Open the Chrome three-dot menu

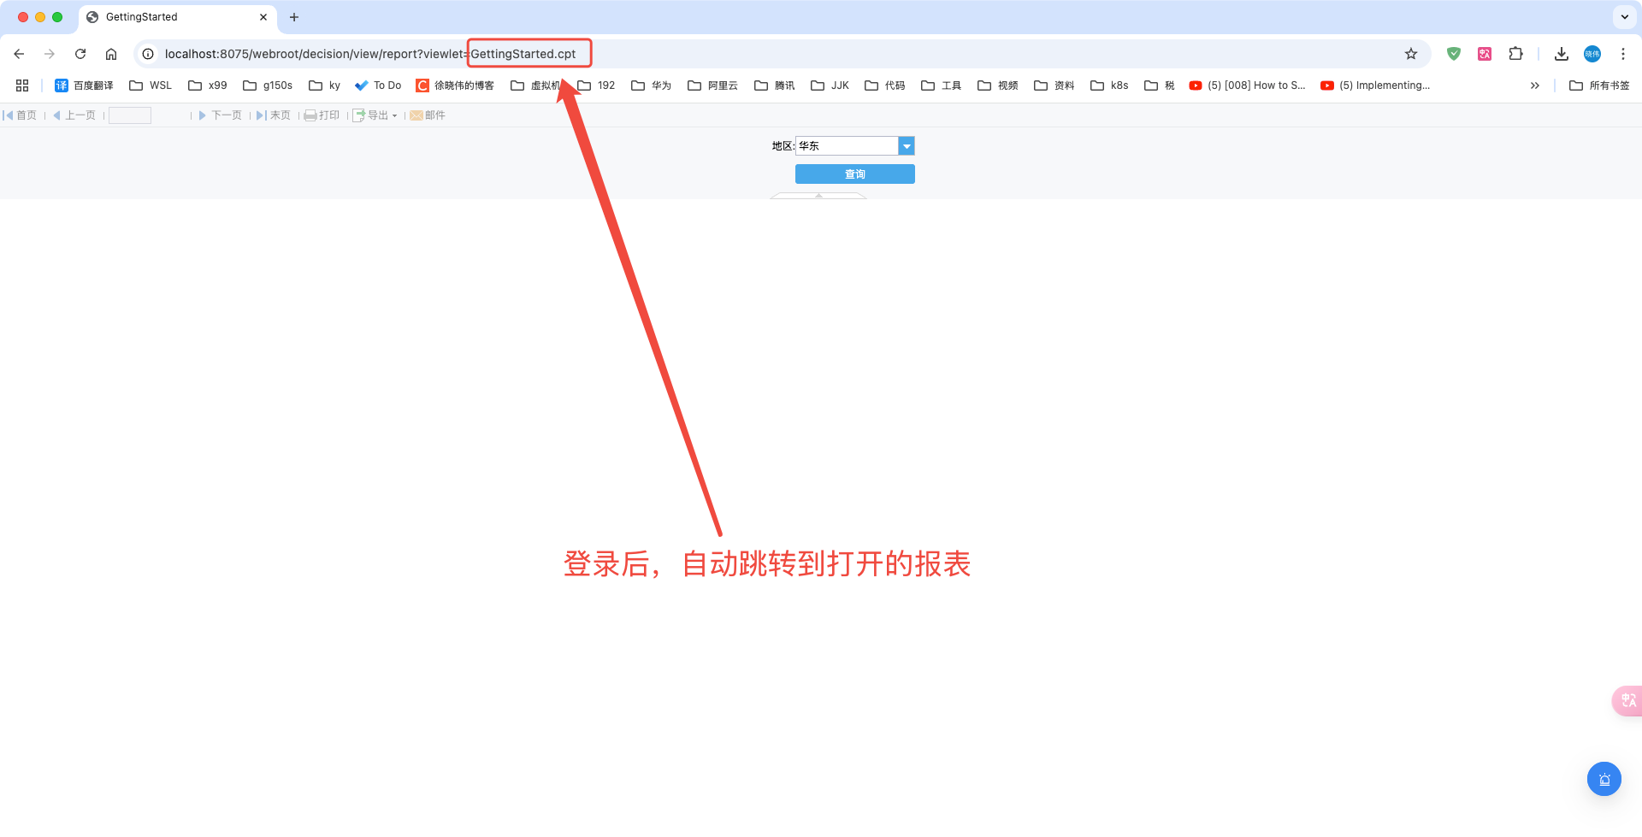[x=1623, y=54]
